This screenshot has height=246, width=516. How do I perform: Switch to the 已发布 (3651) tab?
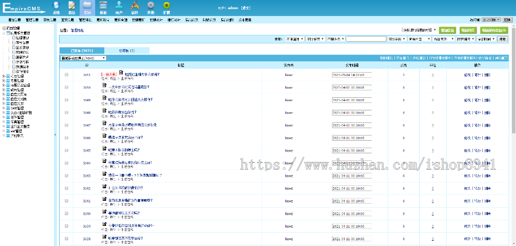(x=81, y=50)
